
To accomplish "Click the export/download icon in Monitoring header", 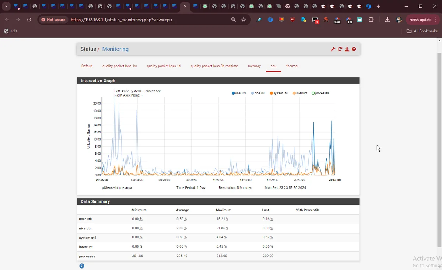I will tap(347, 49).
